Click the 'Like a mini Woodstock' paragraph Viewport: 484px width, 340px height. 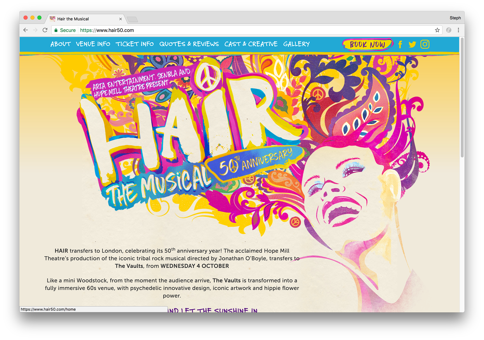pyautogui.click(x=172, y=288)
